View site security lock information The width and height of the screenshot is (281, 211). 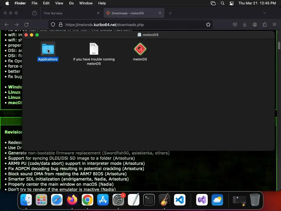(x=61, y=24)
